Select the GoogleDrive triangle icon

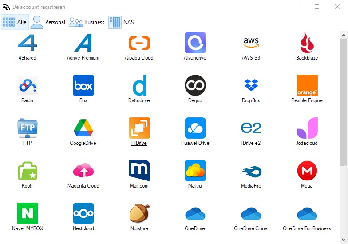[x=83, y=128]
